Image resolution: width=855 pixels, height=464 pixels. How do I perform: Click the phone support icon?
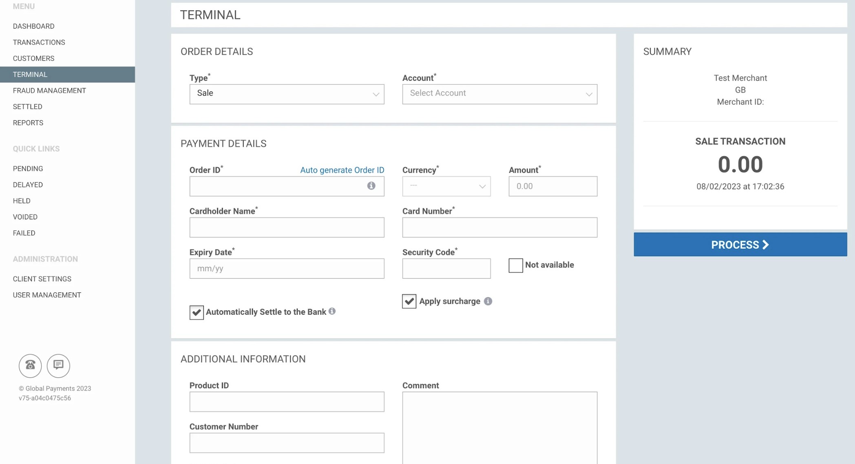[x=30, y=365]
